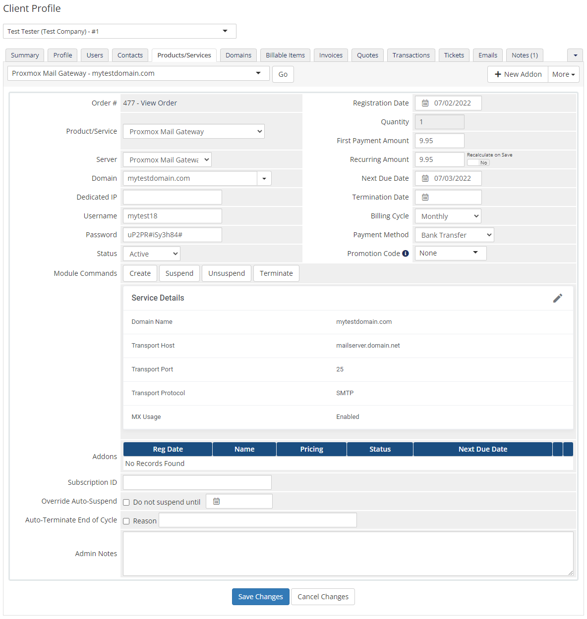The image size is (587, 619).
Task: Open the Contacts tab
Action: (130, 55)
